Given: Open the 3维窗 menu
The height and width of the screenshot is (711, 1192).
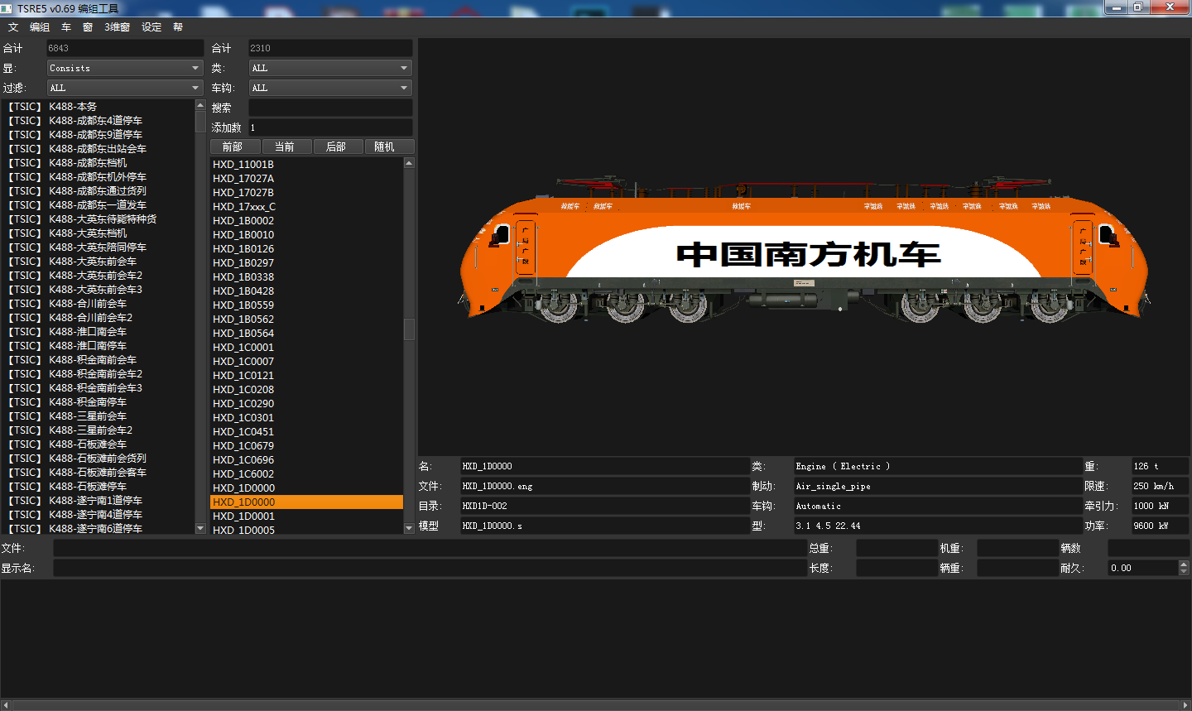Looking at the screenshot, I should (x=117, y=27).
